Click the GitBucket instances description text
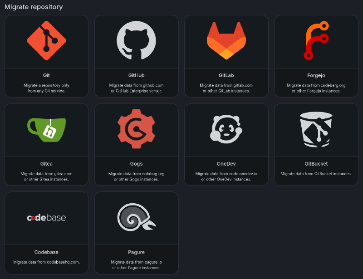363x279 pixels. click(x=316, y=174)
